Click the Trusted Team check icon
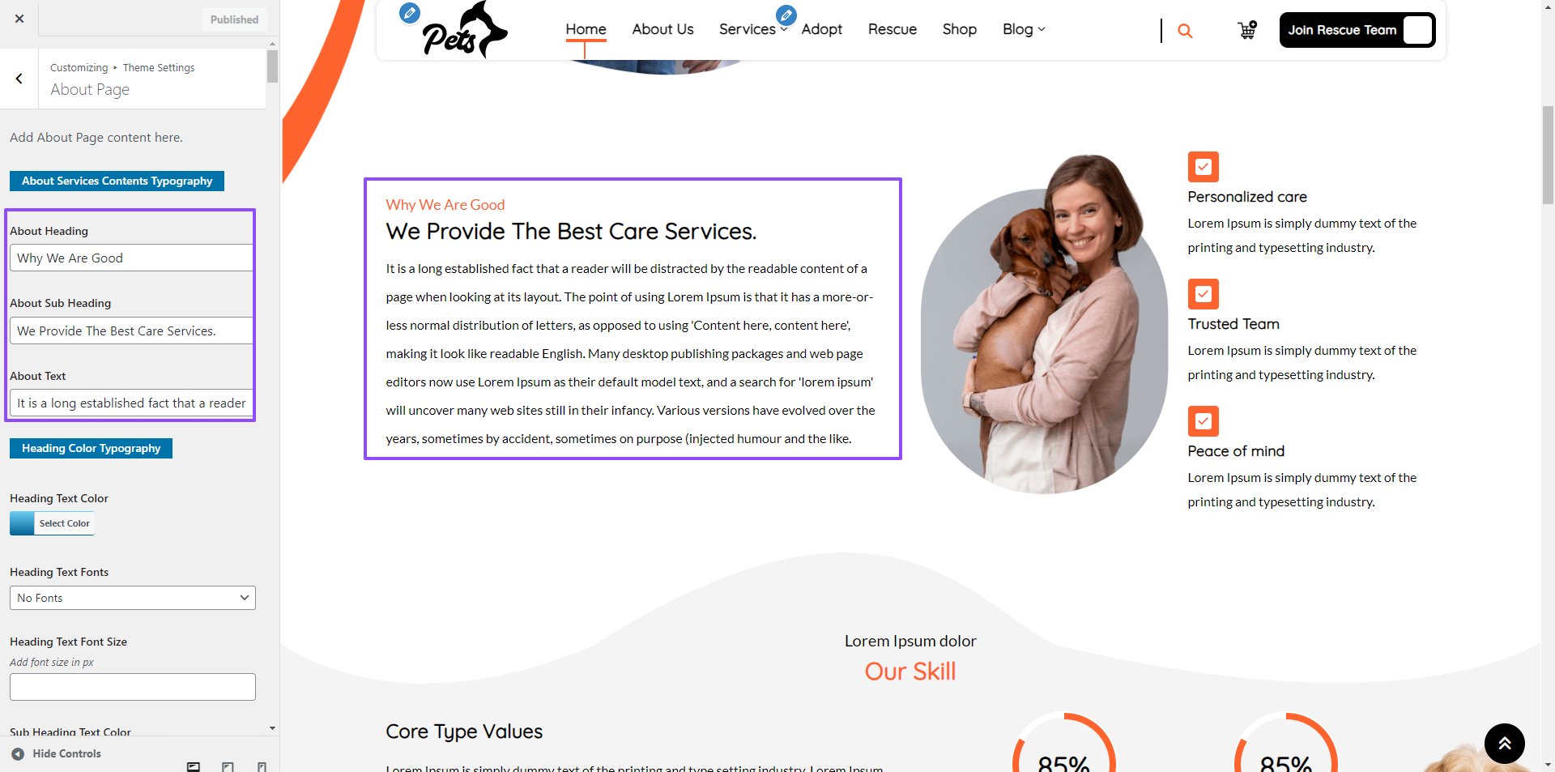 pos(1203,294)
